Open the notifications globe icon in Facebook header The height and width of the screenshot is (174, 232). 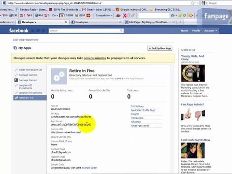click(x=43, y=30)
